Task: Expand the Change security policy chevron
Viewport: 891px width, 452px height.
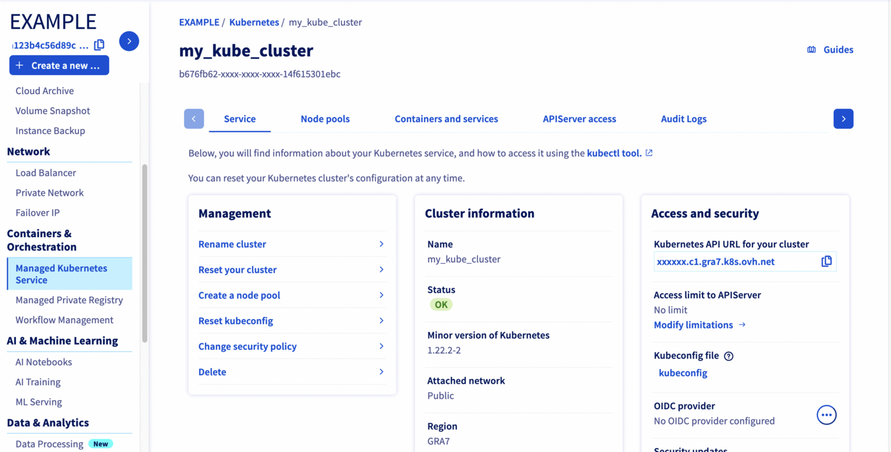Action: 381,346
